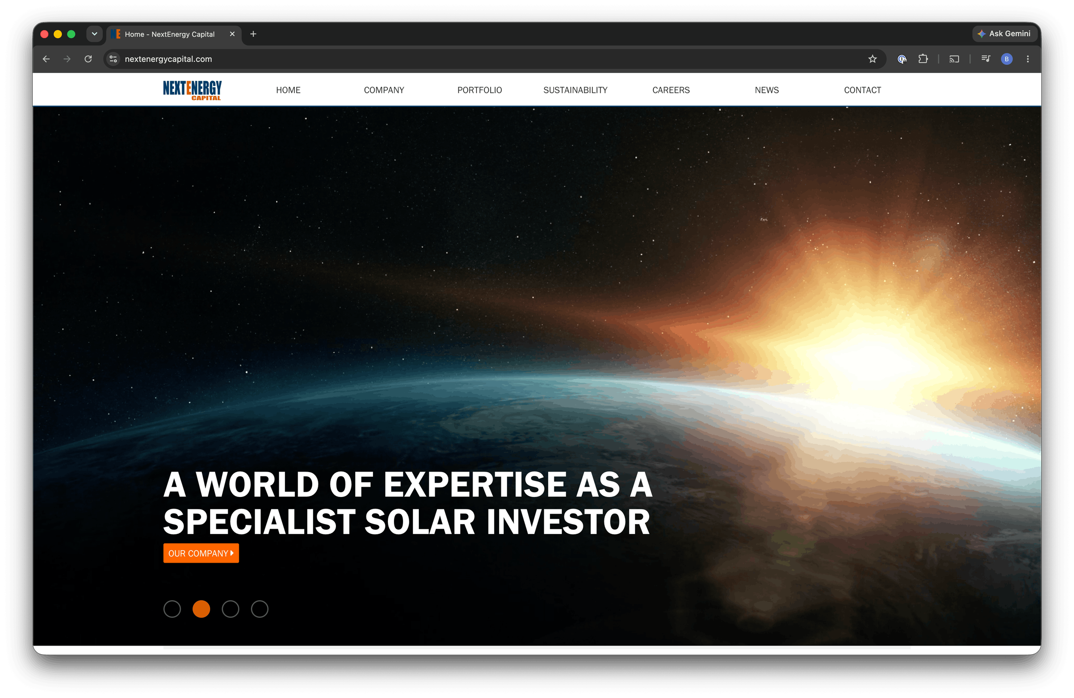Open the media controls playlist icon
This screenshot has width=1074, height=698.
pos(986,59)
